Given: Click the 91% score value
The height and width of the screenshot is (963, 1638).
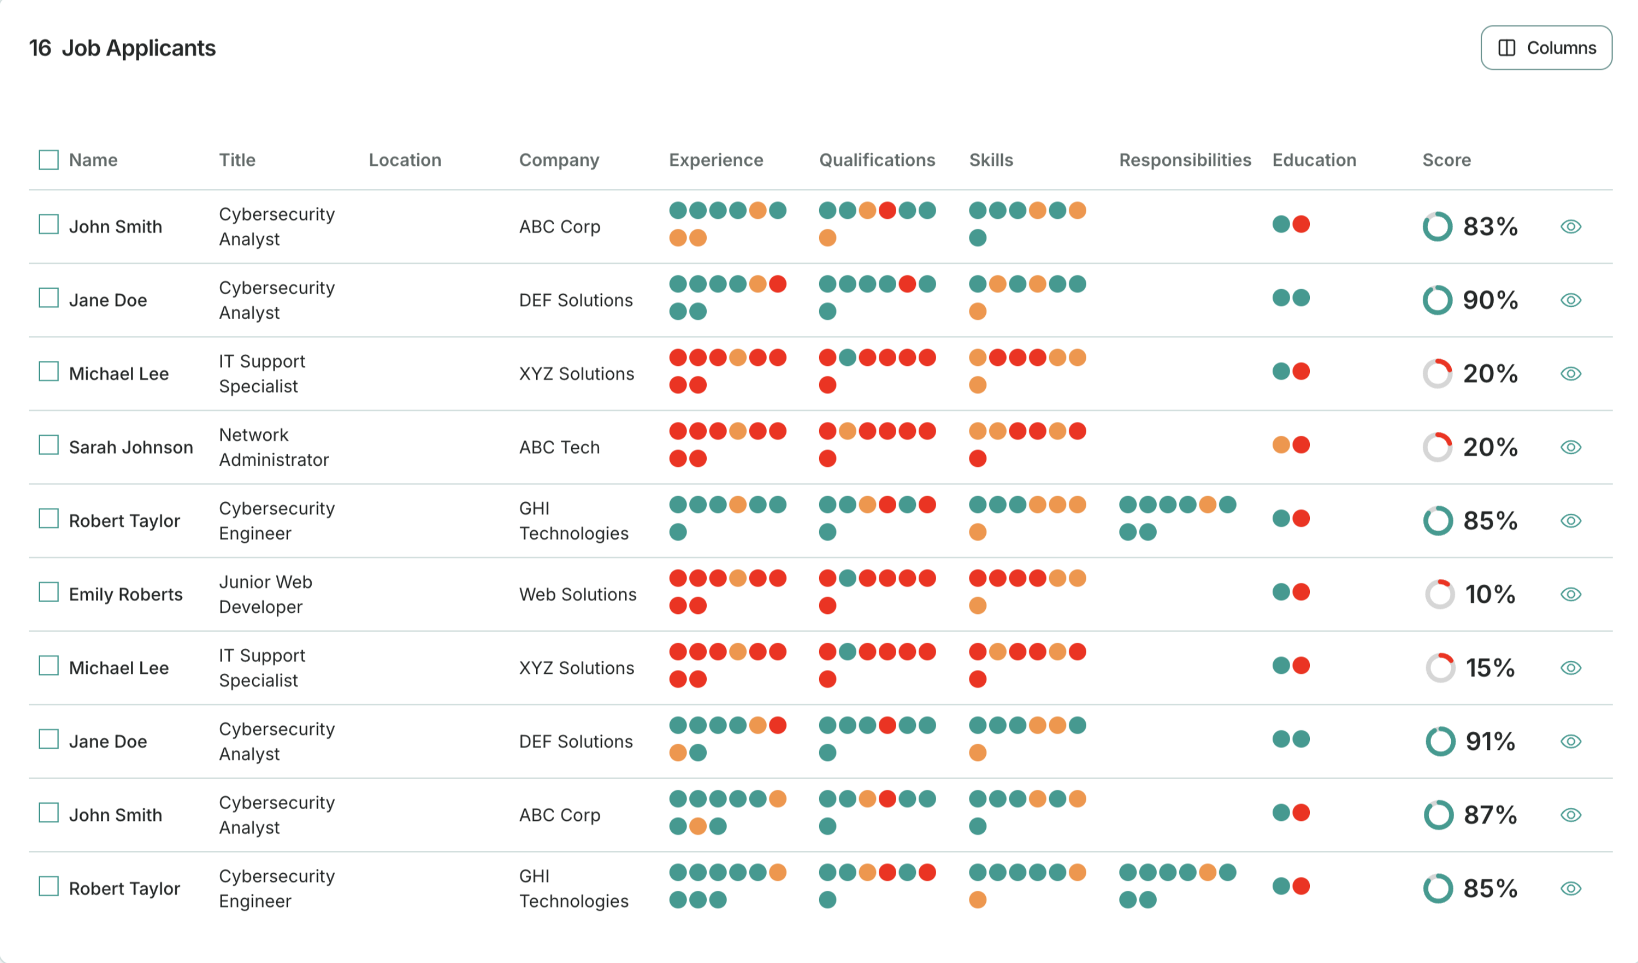Looking at the screenshot, I should tap(1490, 741).
